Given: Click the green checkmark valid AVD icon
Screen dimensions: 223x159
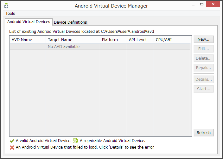Looking at the screenshot, I should click(x=12, y=141).
